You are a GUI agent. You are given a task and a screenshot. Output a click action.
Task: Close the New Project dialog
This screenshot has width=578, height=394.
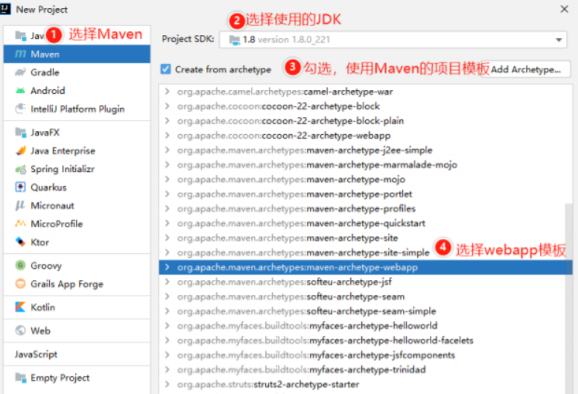(x=565, y=9)
